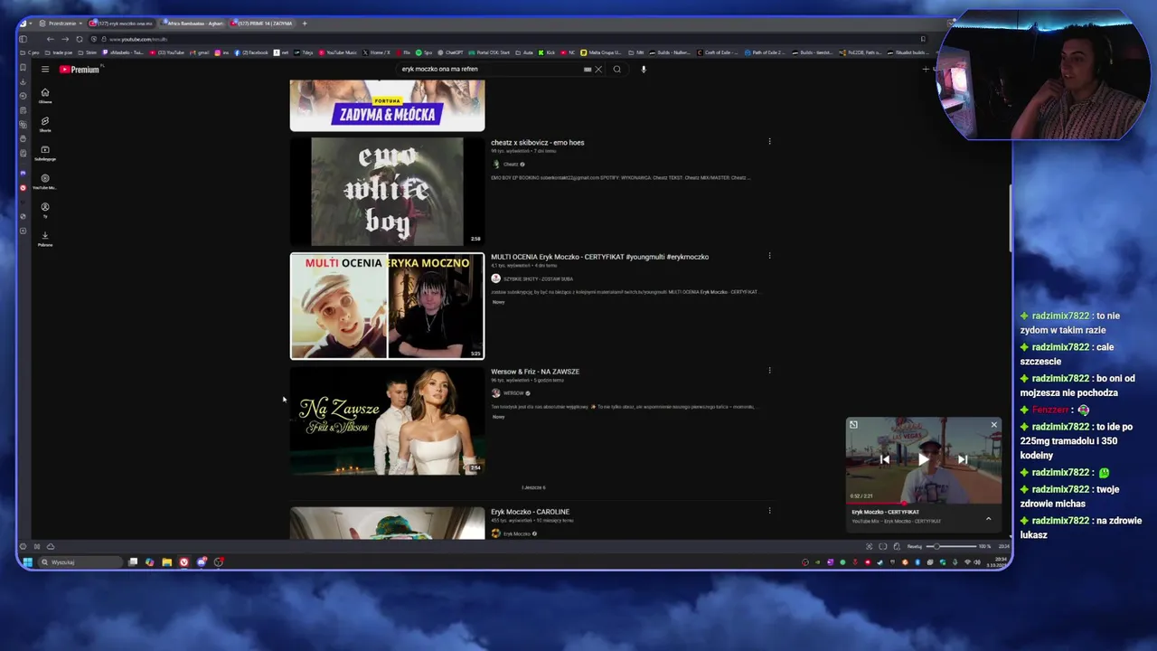Go to YouTube Premium home logo
This screenshot has height=651, width=1157.
click(x=80, y=70)
